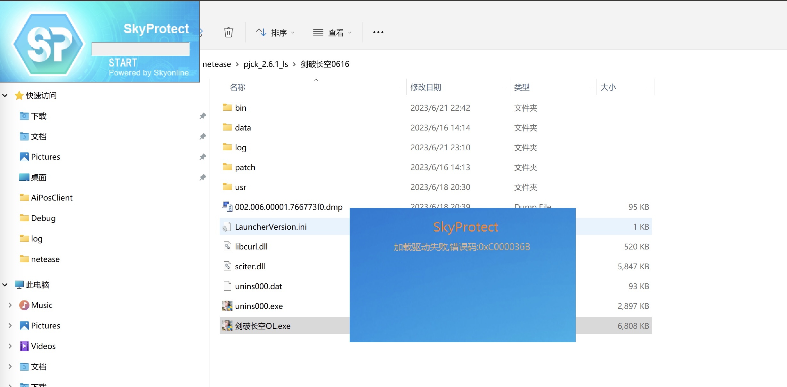The width and height of the screenshot is (787, 387).
Task: Click the START label in SkyProtect splash
Action: 123,62
